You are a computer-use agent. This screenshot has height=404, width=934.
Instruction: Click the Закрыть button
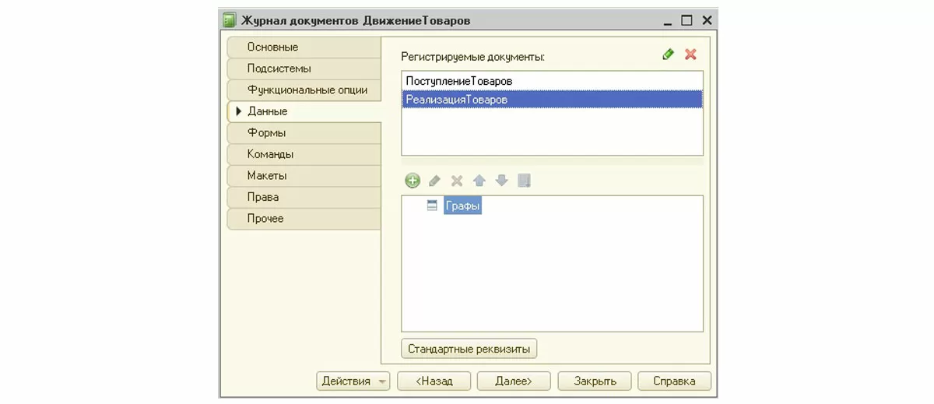click(595, 381)
